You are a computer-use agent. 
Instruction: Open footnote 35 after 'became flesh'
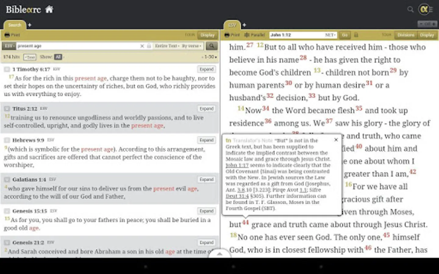[x=359, y=108]
